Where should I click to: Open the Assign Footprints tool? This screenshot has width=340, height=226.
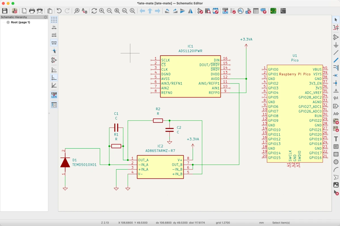tap(248, 11)
